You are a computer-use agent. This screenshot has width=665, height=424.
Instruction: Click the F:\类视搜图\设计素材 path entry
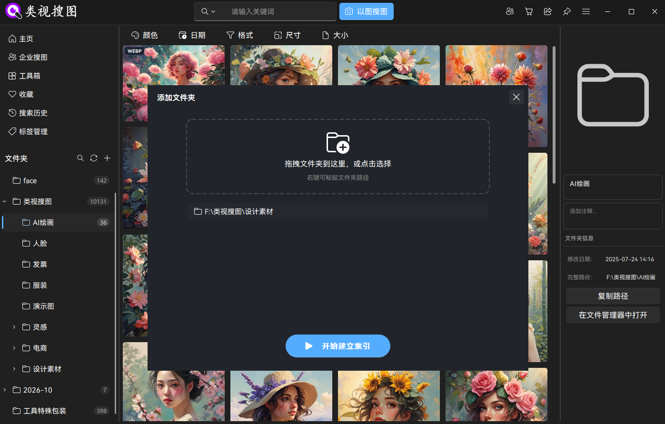338,212
